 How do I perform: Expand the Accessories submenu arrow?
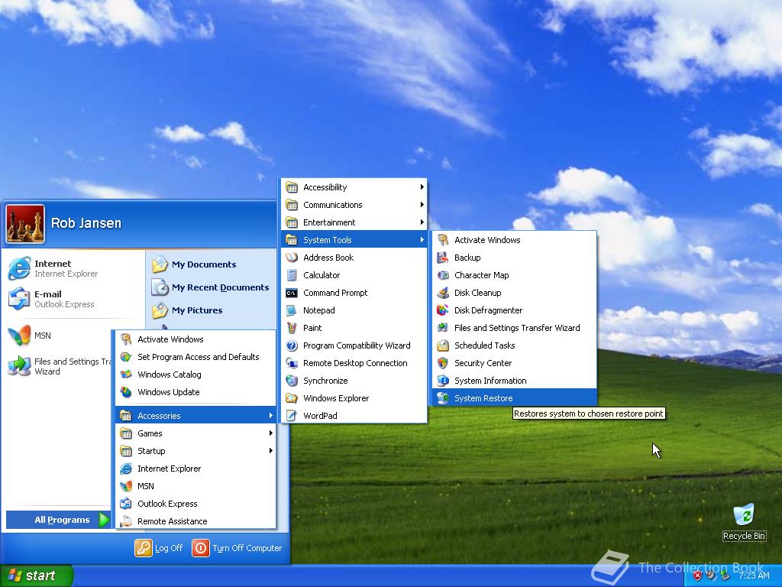270,415
